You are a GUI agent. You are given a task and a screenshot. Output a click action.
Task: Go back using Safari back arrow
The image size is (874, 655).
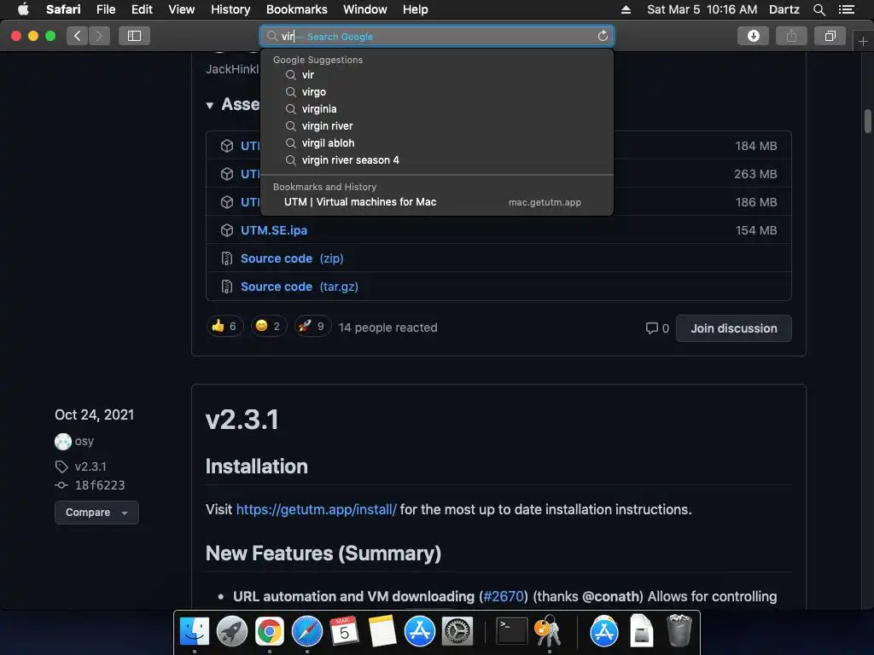tap(78, 36)
